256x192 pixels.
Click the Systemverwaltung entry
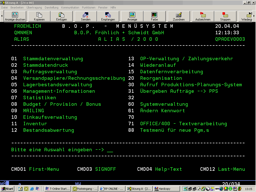(x=164, y=104)
